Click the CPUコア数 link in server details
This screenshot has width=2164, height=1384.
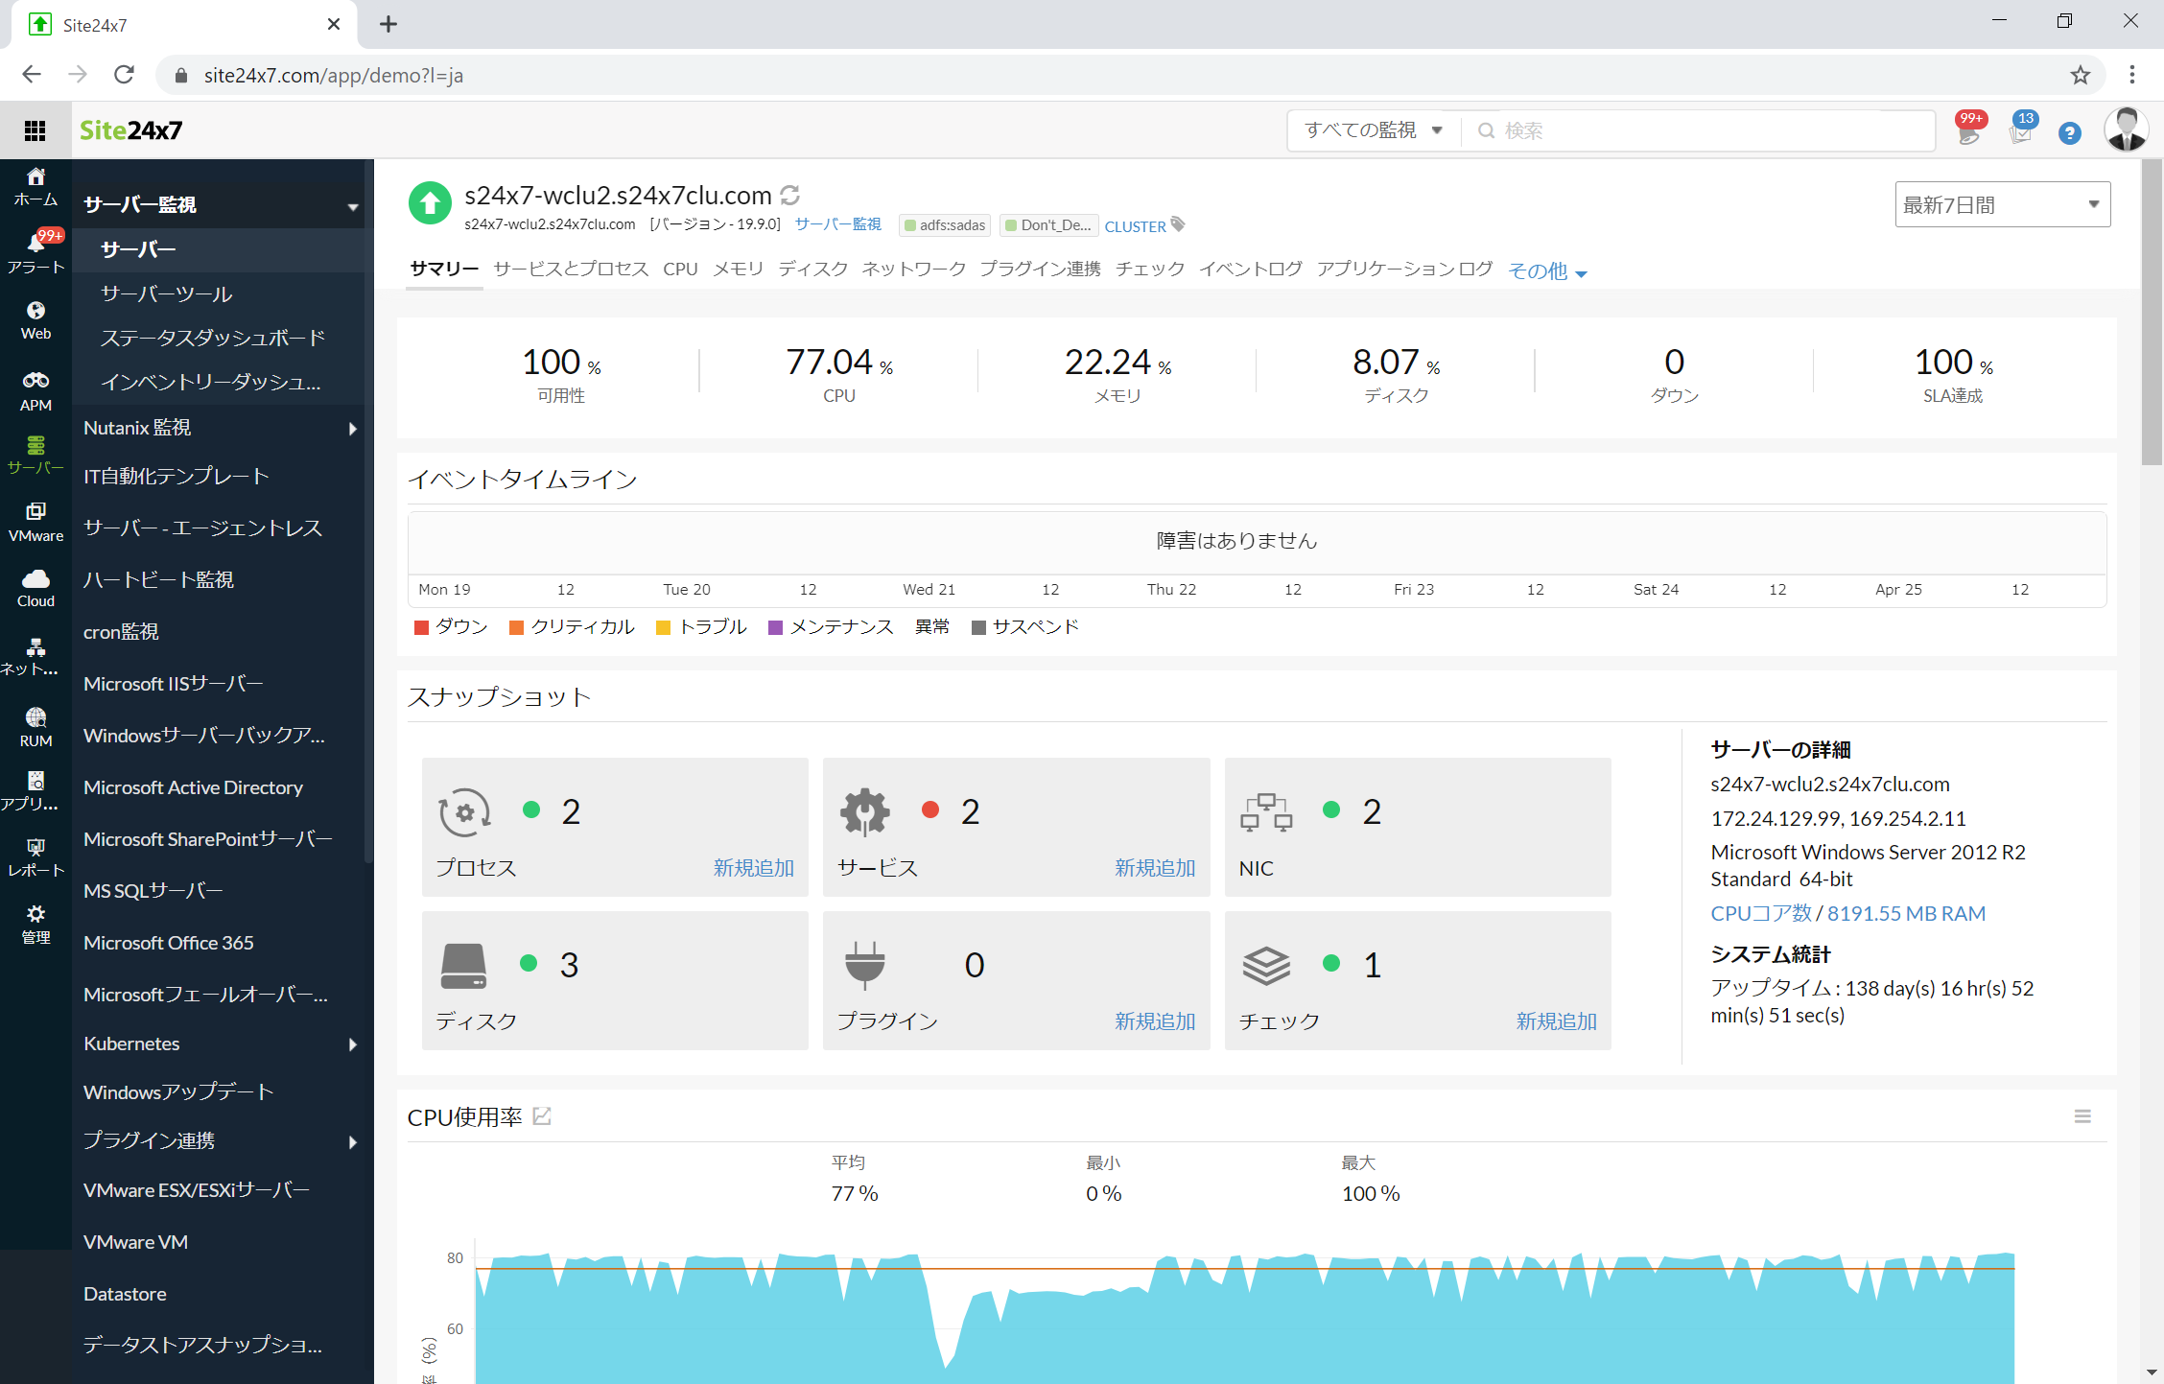coord(1760,913)
